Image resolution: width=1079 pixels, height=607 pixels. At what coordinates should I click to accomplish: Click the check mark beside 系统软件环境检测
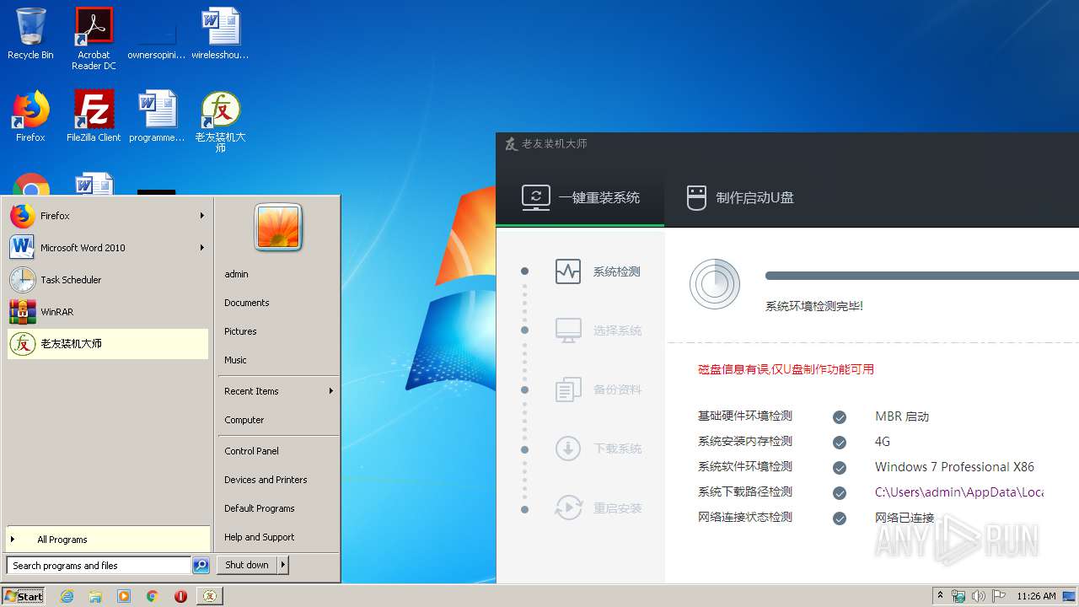840,468
